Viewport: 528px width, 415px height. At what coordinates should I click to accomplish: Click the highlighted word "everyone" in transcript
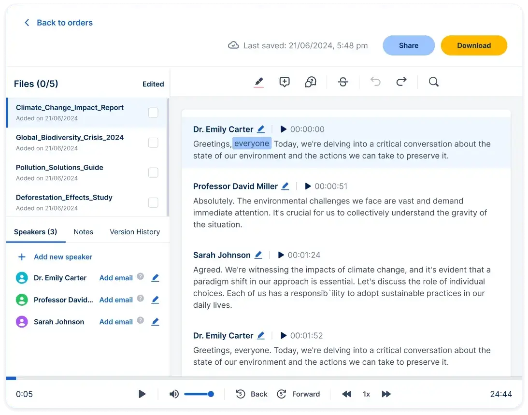tap(252, 143)
